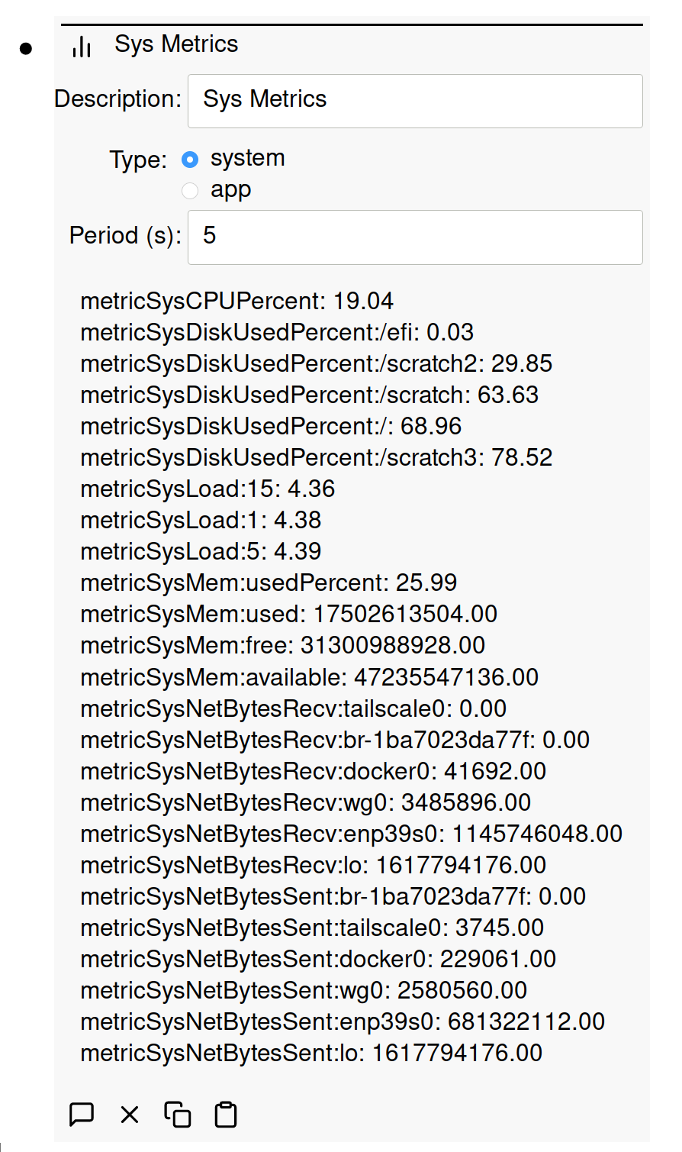The height and width of the screenshot is (1152, 682).
Task: Select the metricSysMem:free value line
Action: [282, 645]
